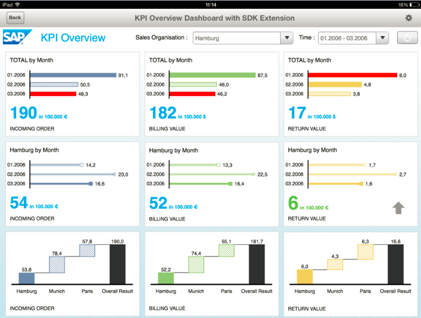
Task: Select the 54 Incoming Order KPI value
Action: (19, 203)
